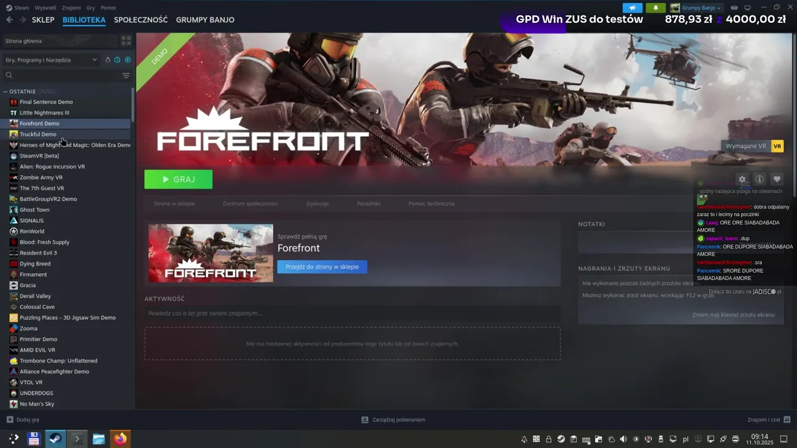Open the library filter options icon

click(126, 75)
